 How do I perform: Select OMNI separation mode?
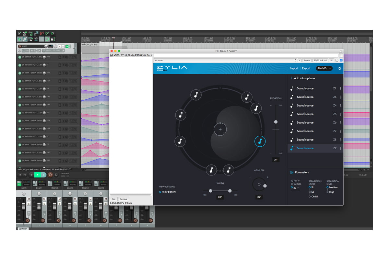coord(310,197)
